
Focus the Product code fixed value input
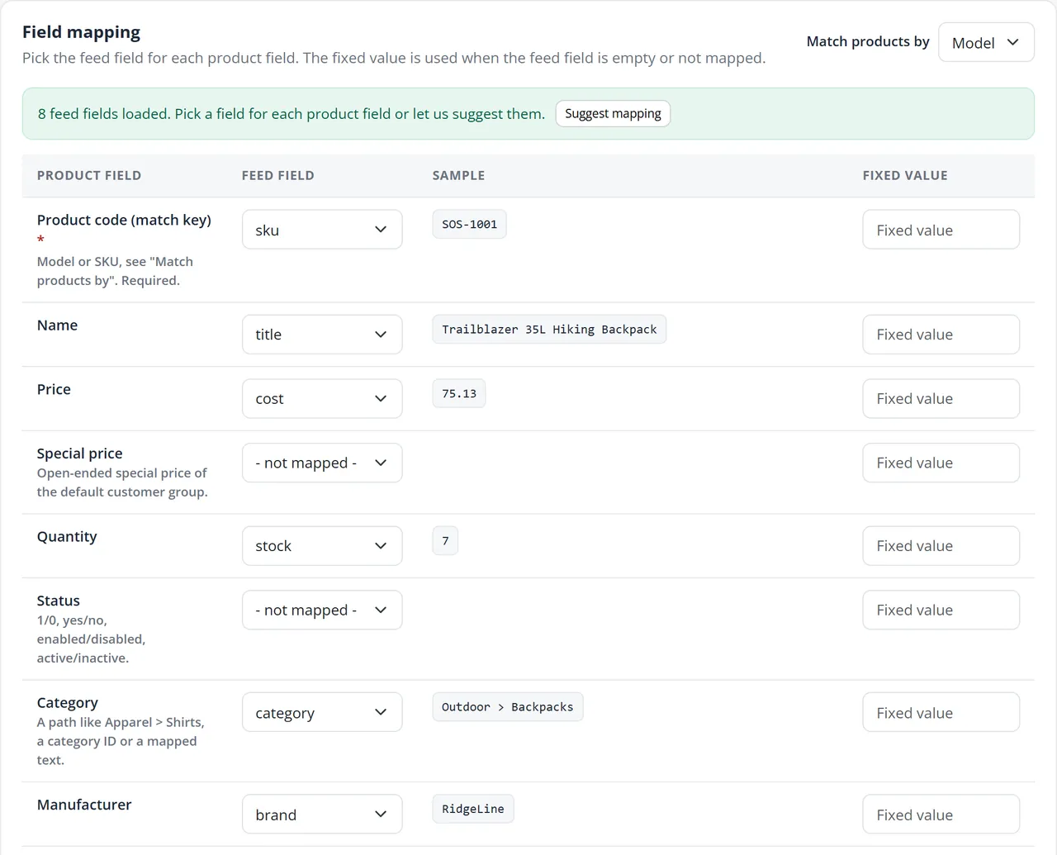coord(941,230)
